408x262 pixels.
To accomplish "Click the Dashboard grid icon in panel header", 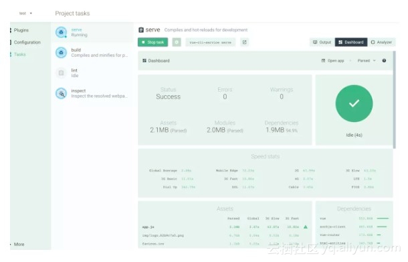I will point(144,61).
